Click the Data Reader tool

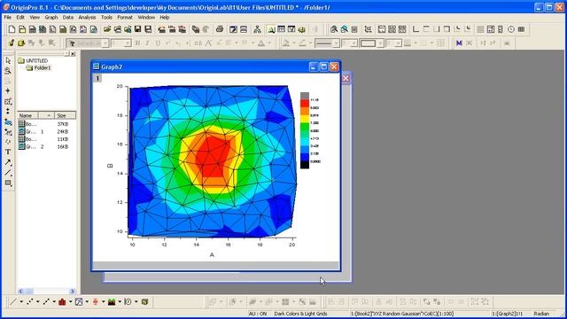[8, 102]
